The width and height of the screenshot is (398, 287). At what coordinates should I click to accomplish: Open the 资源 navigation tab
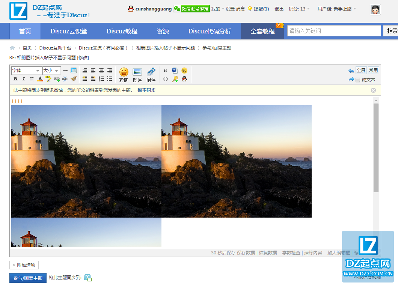coord(163,31)
